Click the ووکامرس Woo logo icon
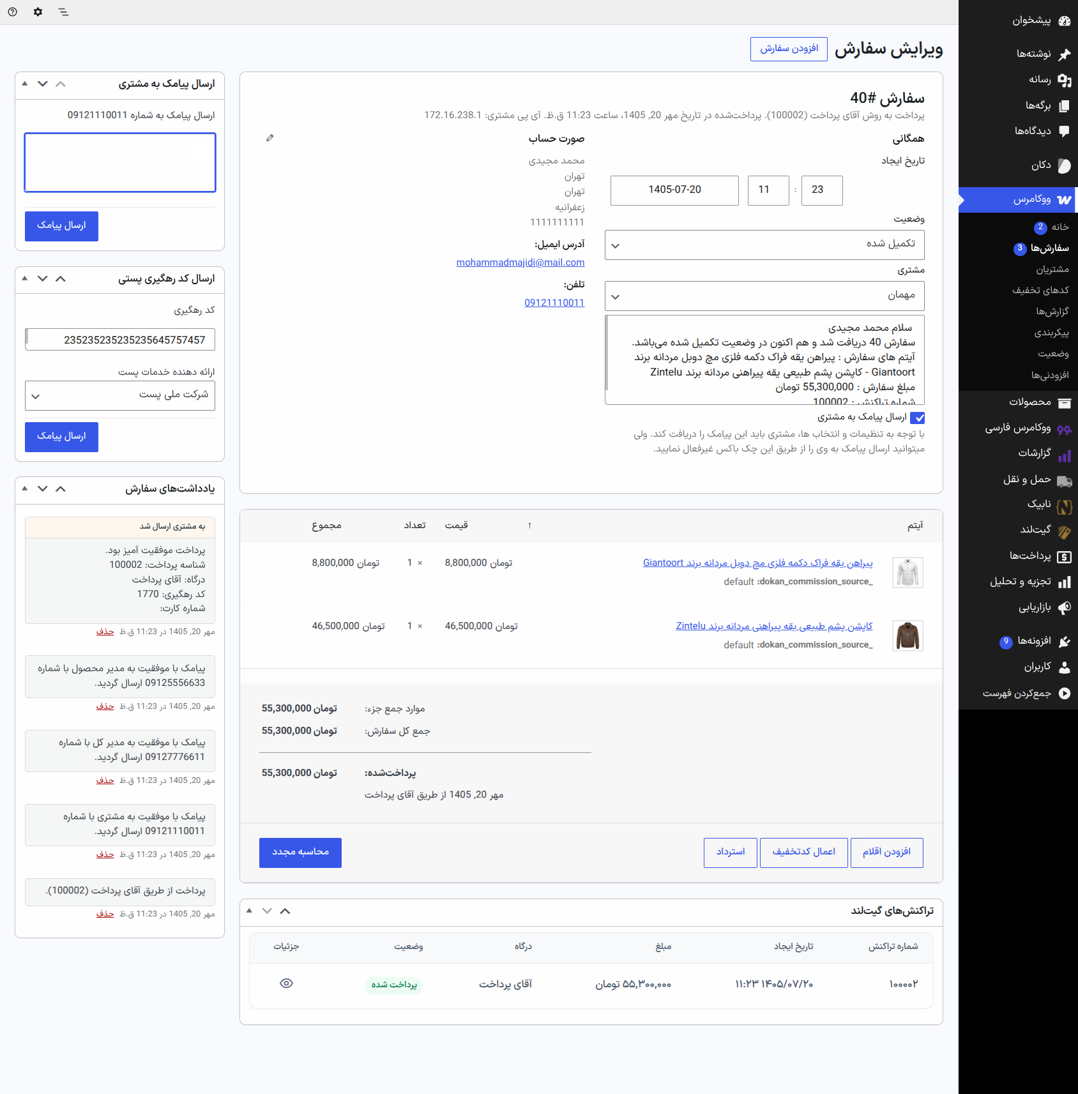 pyautogui.click(x=1064, y=200)
